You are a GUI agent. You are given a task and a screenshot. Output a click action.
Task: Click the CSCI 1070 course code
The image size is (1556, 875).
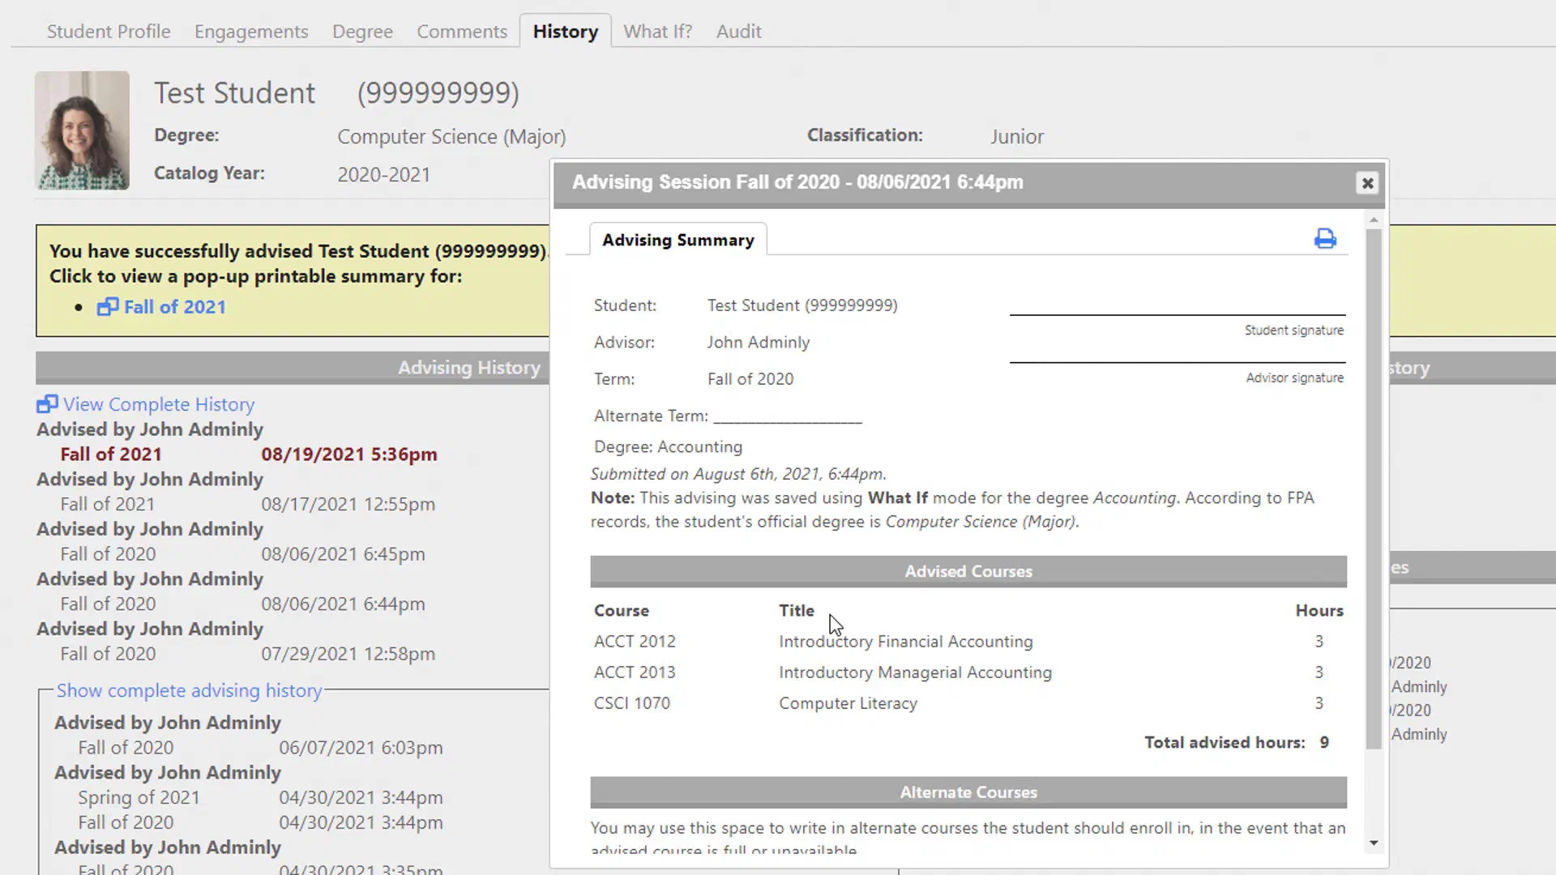pos(632,703)
